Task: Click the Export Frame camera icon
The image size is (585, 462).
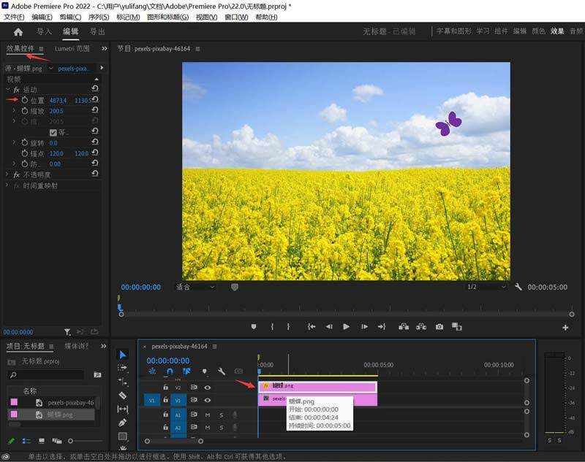Action: (439, 327)
